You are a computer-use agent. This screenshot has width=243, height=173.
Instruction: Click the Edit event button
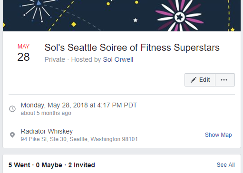click(x=200, y=80)
